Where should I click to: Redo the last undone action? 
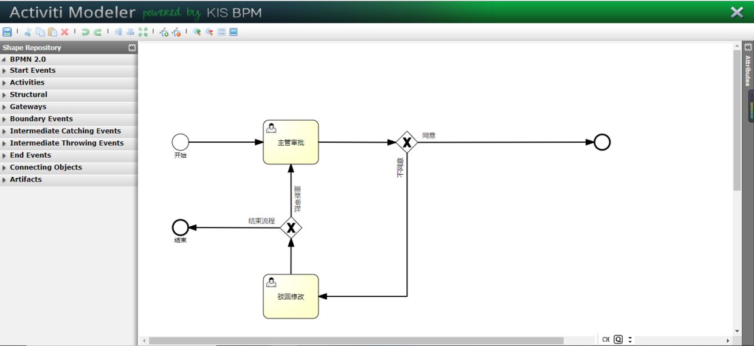97,32
